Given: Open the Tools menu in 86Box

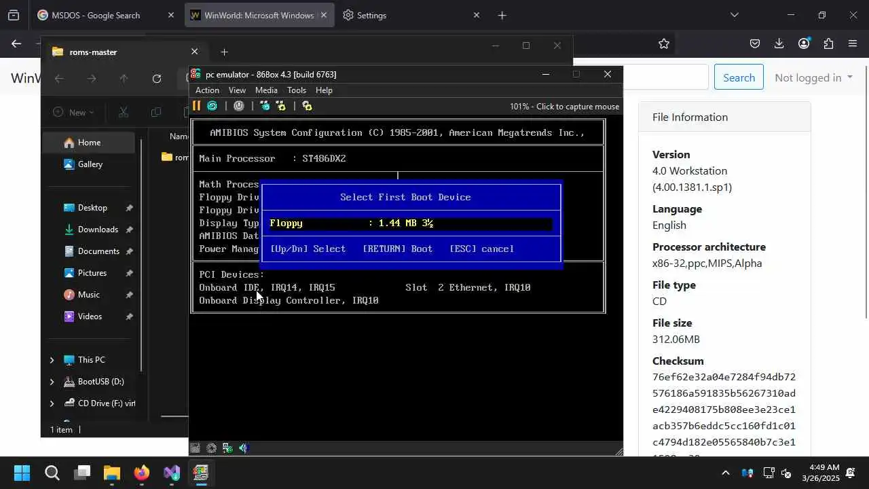Looking at the screenshot, I should pos(297,90).
